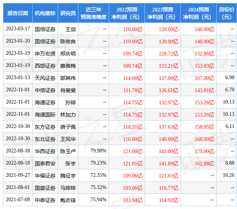Screen dimensions: 237x209
Task: Click the 2024预测净利润 column header
Action: 199,13
